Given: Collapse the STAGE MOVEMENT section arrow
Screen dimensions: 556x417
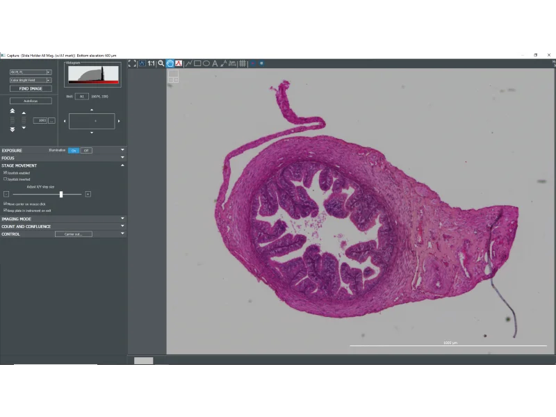Looking at the screenshot, I should 122,165.
